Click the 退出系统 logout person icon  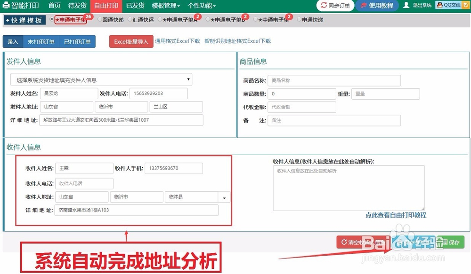point(406,6)
